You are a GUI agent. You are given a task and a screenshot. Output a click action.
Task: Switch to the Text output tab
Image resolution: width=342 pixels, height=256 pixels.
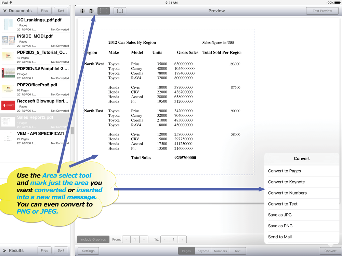tap(238, 251)
